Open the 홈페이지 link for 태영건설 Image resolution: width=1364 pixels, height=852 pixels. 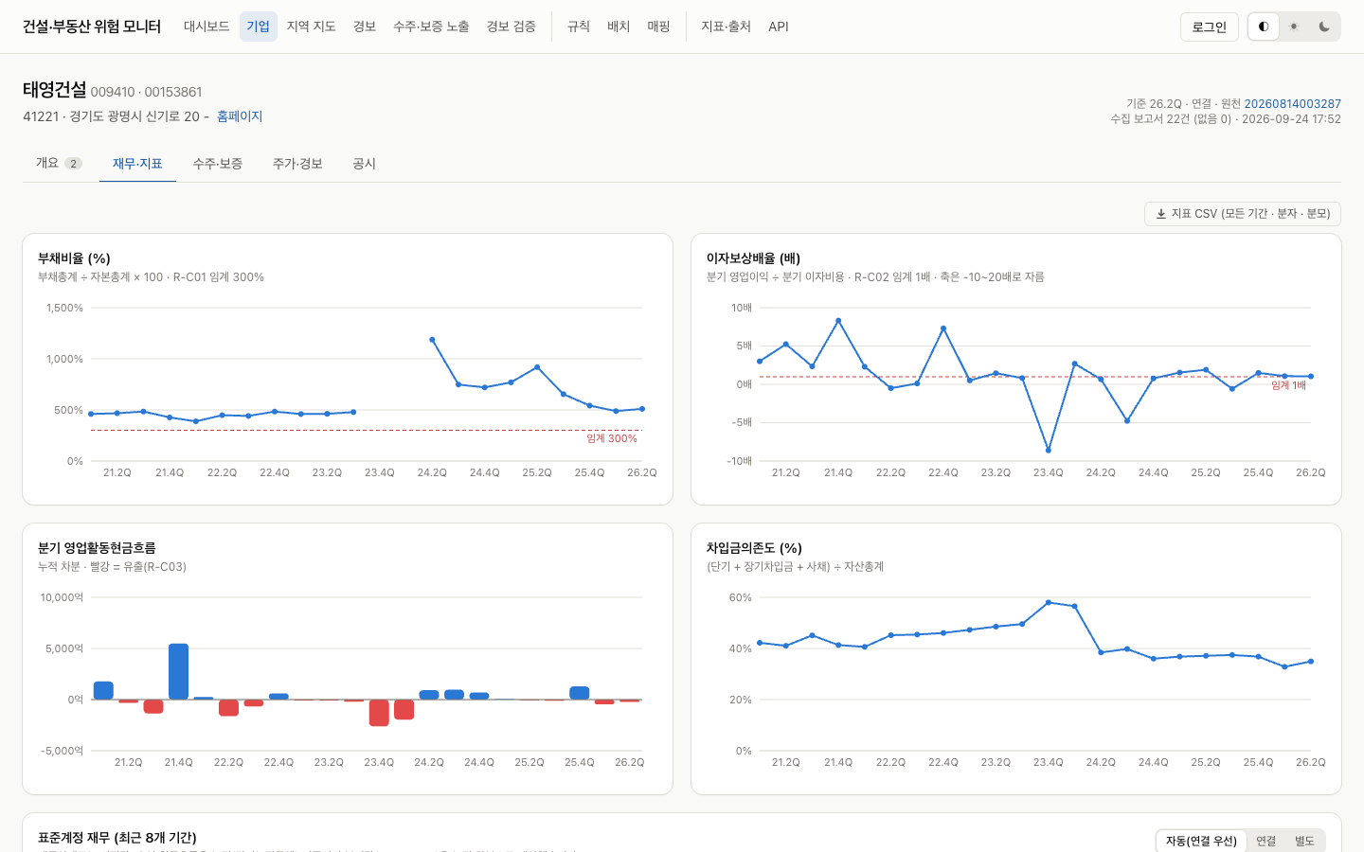[x=240, y=116]
